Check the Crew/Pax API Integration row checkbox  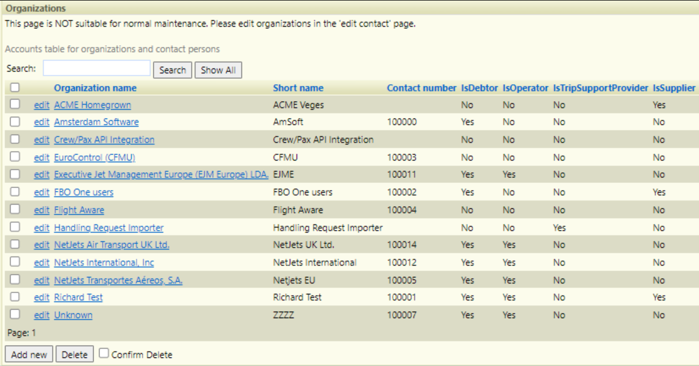[x=15, y=139]
